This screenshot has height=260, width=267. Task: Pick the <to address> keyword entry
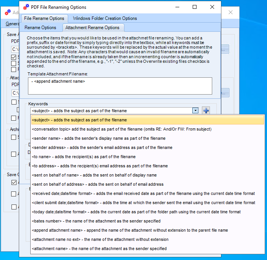point(147,166)
